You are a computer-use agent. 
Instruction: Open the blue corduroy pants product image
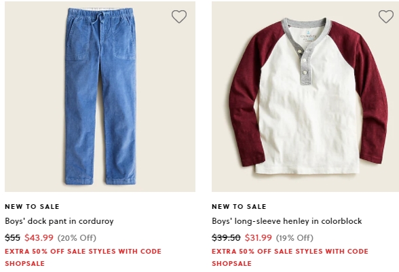[x=100, y=96]
